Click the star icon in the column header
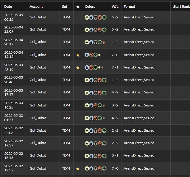The image size is (190, 177). pyautogui.click(x=78, y=7)
